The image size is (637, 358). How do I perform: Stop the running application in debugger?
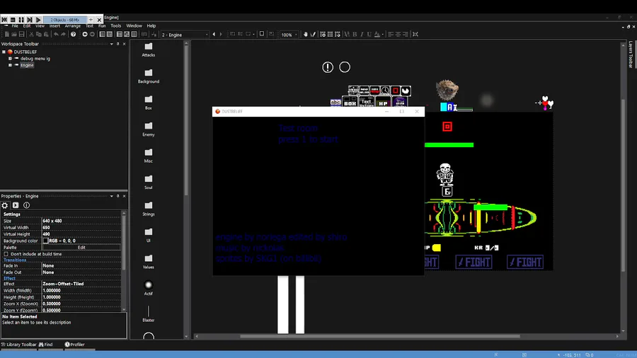(13, 20)
